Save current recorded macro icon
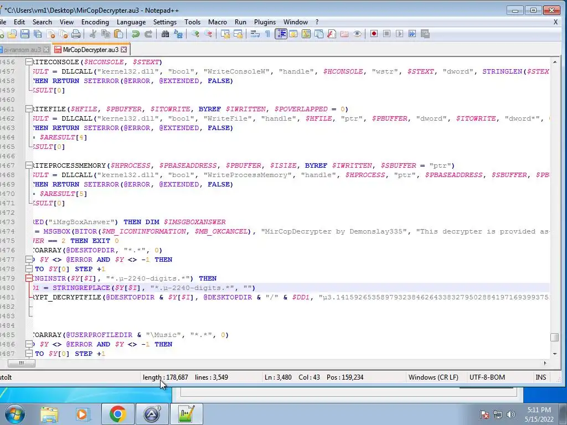The image size is (567, 425). click(425, 34)
